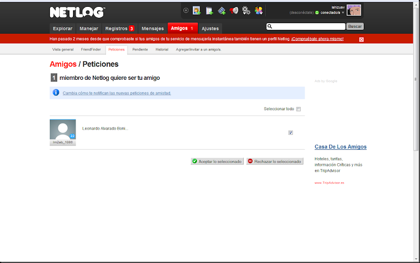Click the Netlog logo

click(77, 12)
